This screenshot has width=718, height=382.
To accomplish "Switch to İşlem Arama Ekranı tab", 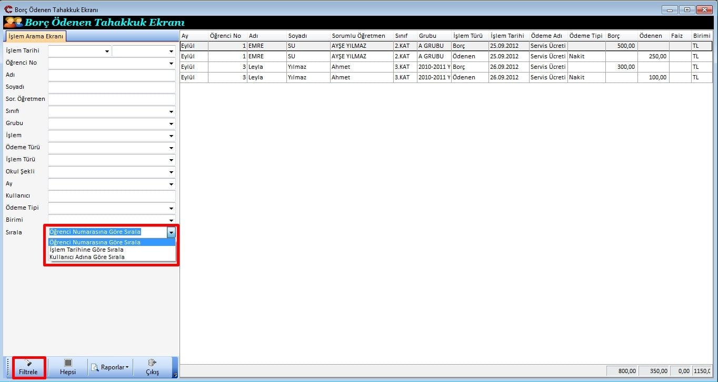I will point(36,36).
